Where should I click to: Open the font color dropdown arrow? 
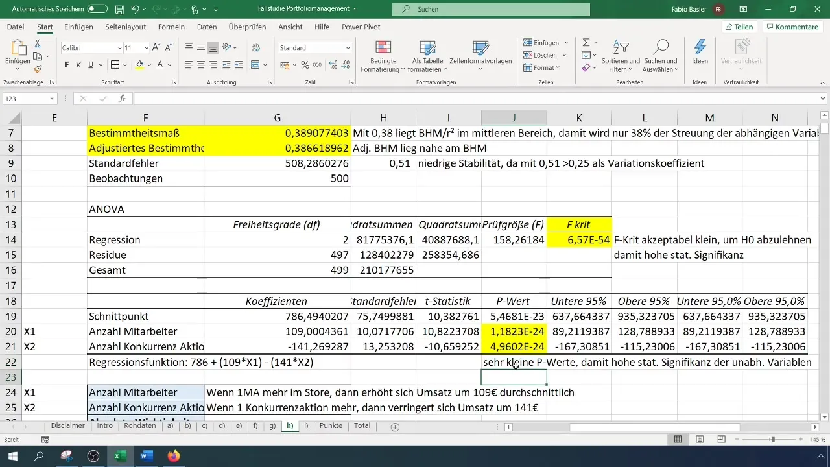169,65
